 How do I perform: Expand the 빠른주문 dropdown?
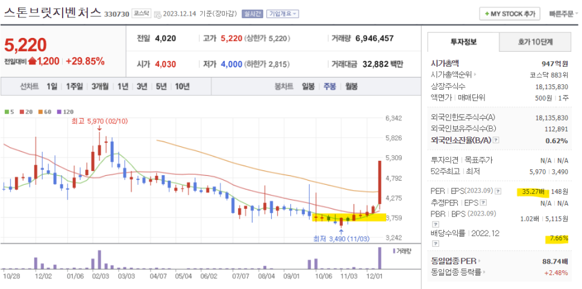click(x=563, y=14)
